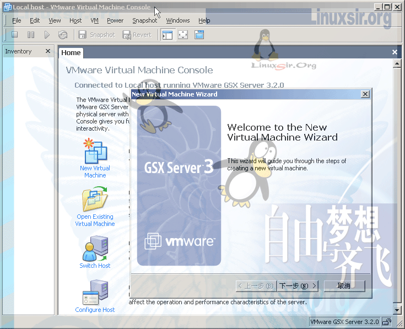Screen dimensions: 405x329
Task: Click the Open Existing Virtual Machine link text
Action: pos(95,220)
